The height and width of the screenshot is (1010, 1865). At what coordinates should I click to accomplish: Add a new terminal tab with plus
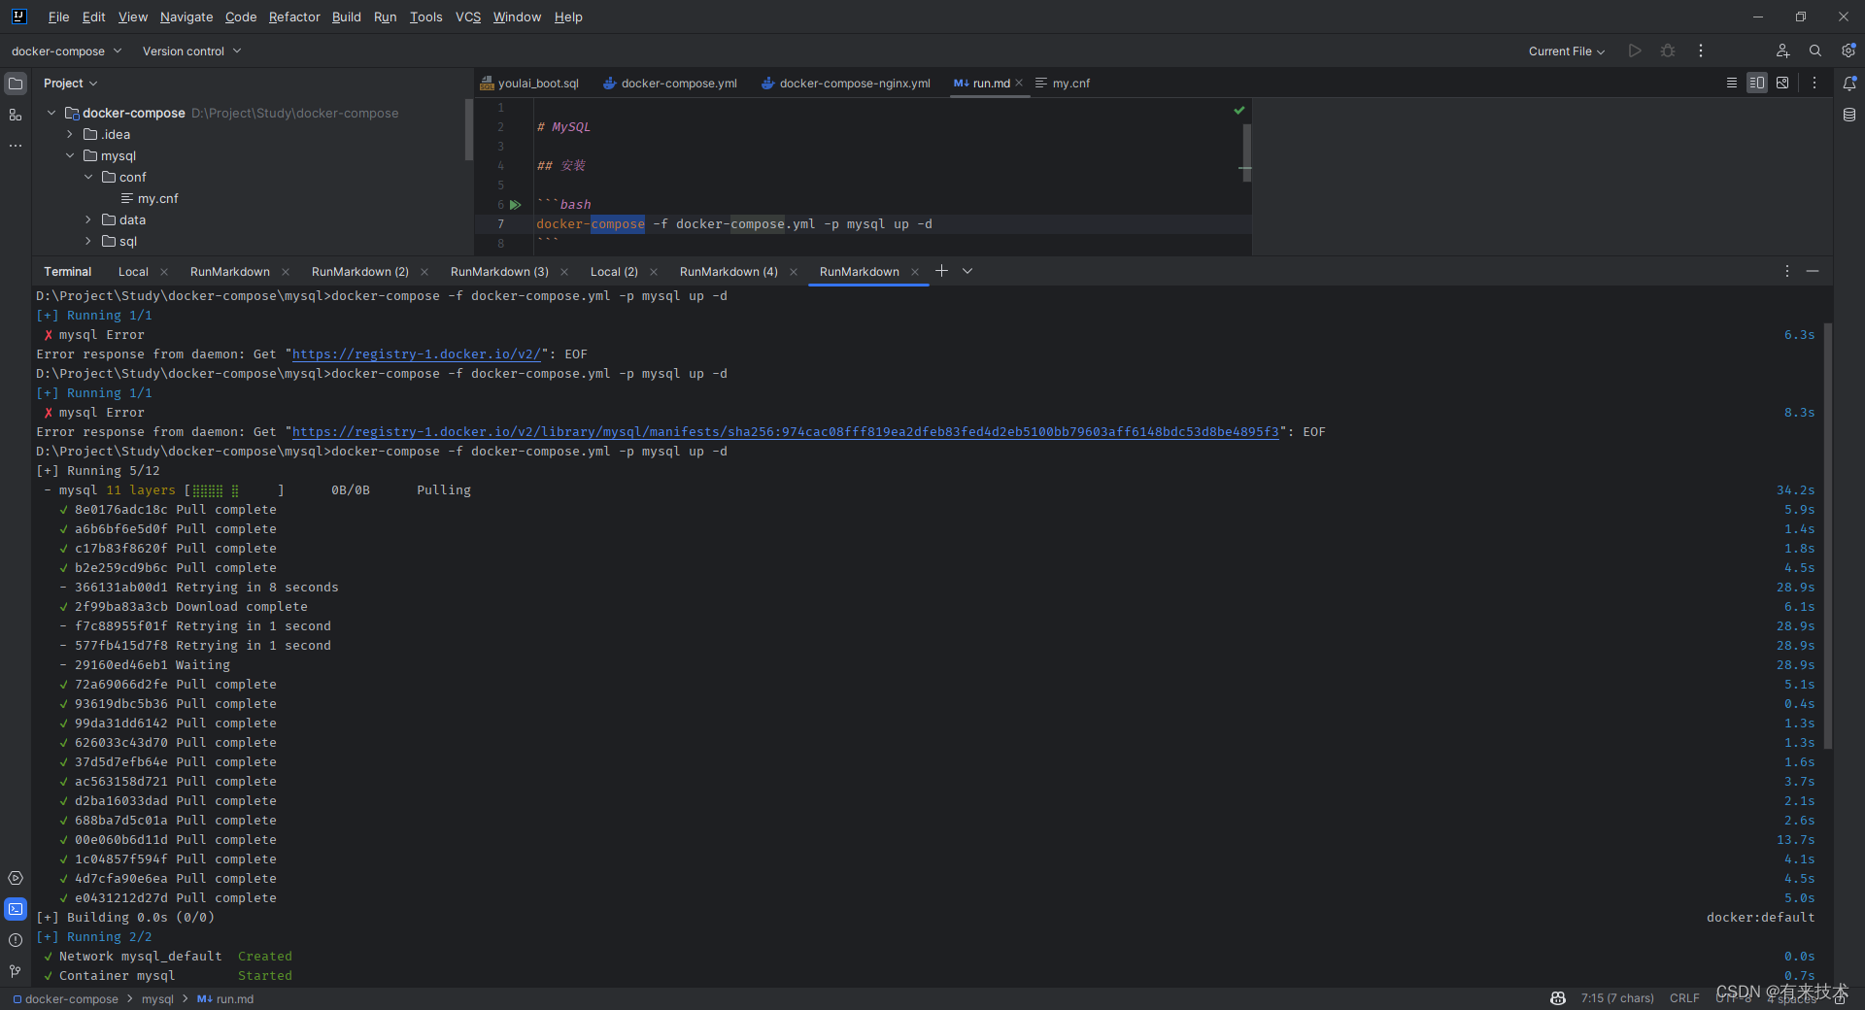(941, 271)
